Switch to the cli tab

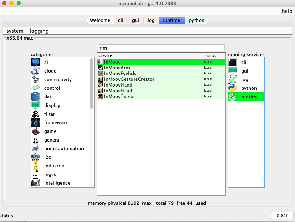click(121, 20)
